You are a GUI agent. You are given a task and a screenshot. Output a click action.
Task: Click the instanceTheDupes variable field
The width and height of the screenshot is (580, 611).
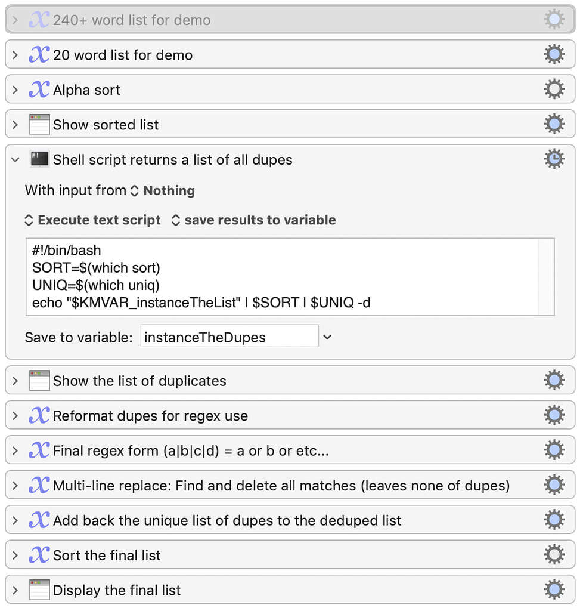tap(229, 337)
